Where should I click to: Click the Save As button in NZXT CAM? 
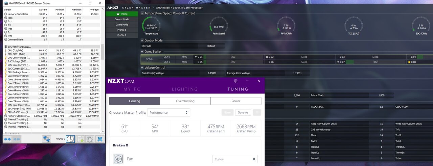click(x=243, y=112)
